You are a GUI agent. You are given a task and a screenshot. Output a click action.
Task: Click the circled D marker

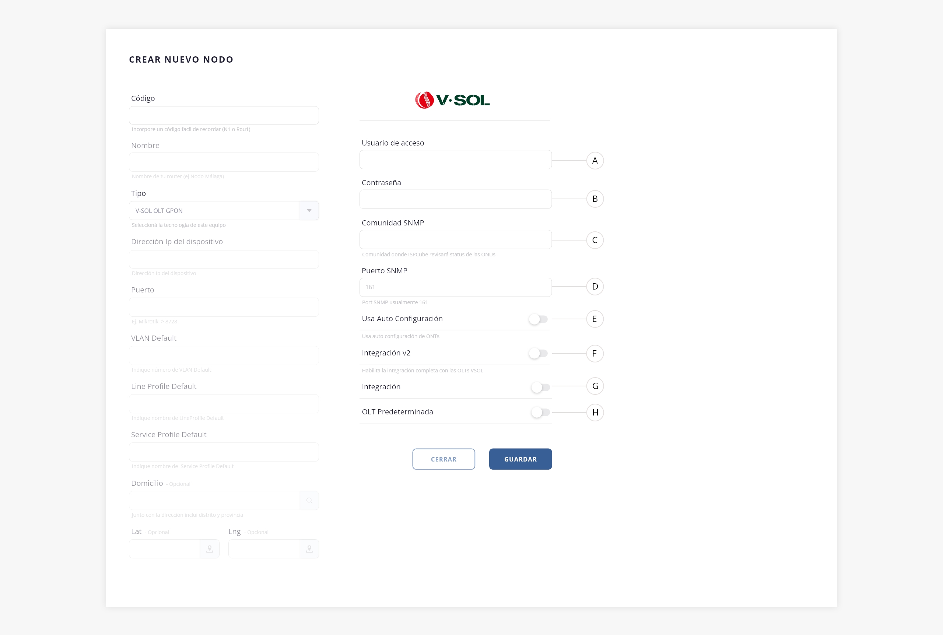(x=595, y=287)
